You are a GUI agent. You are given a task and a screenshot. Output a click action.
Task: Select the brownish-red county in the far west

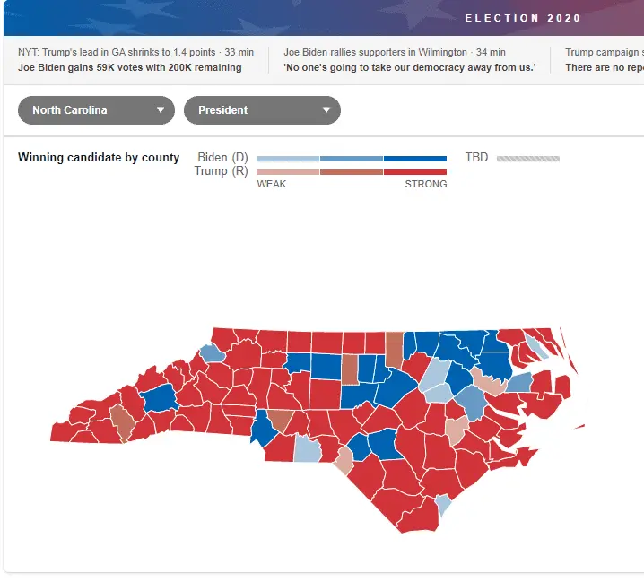pos(122,422)
